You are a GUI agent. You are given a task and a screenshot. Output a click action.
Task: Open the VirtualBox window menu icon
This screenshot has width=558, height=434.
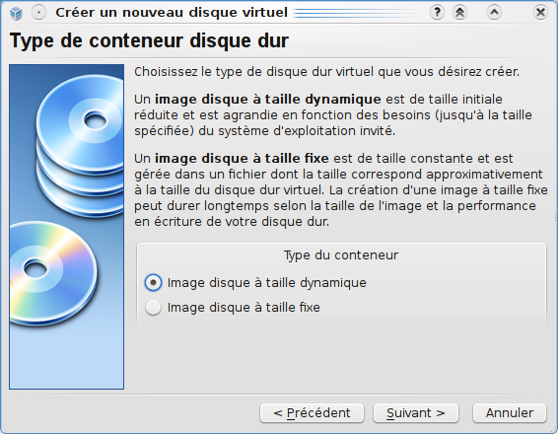(16, 13)
